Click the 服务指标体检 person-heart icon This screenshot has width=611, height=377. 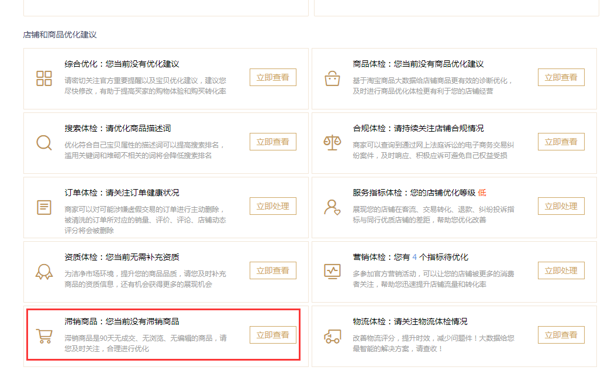pos(332,207)
